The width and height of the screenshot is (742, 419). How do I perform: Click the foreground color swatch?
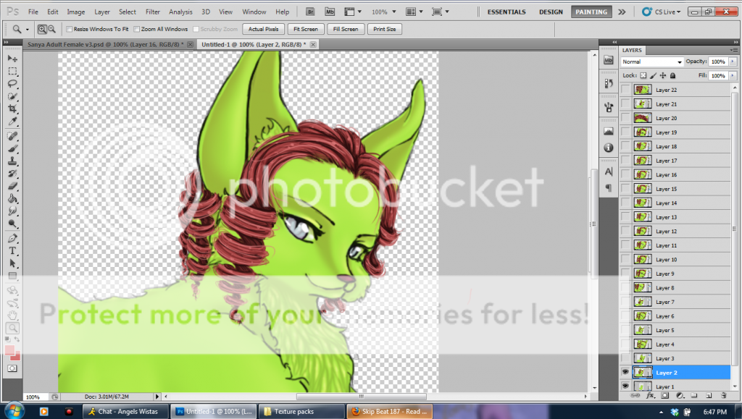coord(9,350)
